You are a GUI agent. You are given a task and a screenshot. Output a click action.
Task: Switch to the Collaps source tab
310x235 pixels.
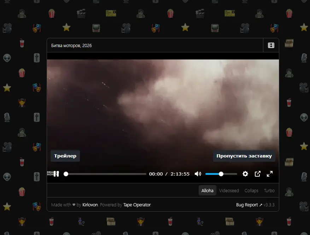tap(251, 190)
